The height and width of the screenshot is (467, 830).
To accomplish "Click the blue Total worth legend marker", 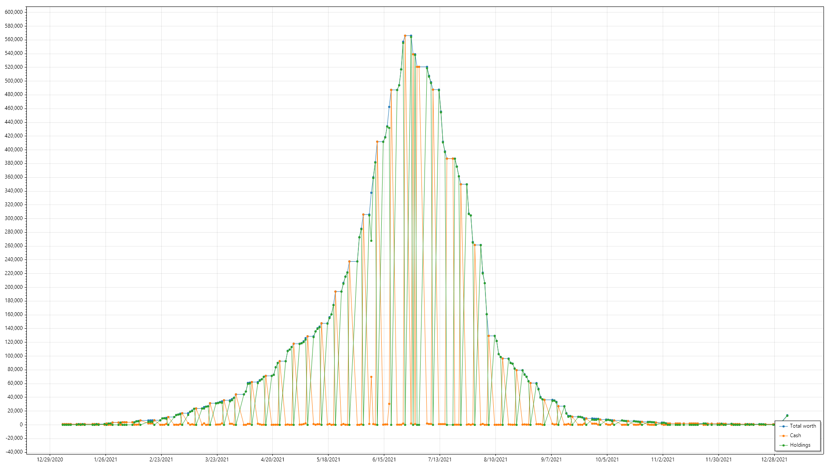I will [x=783, y=426].
